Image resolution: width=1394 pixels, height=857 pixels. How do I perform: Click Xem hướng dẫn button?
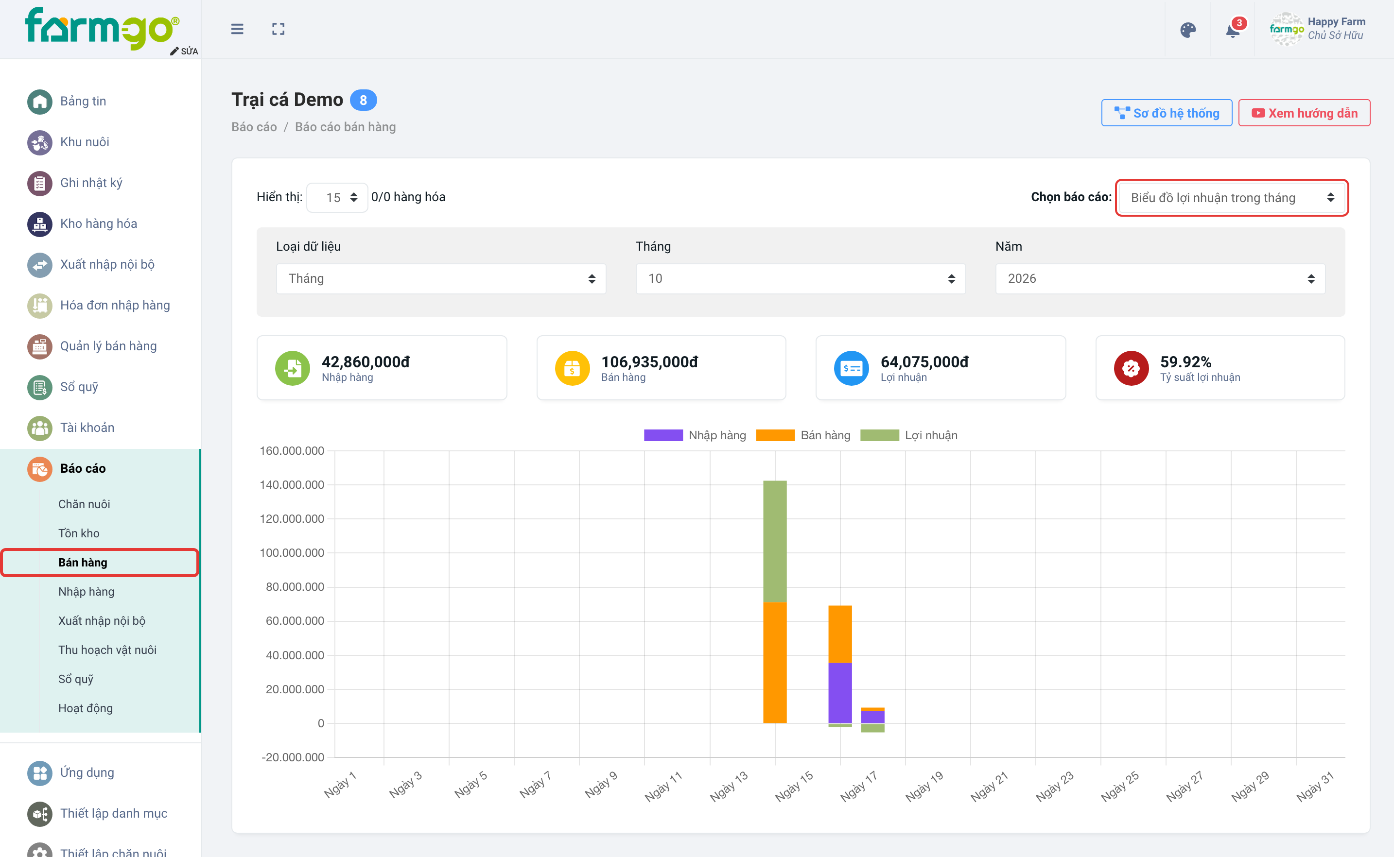[1304, 113]
